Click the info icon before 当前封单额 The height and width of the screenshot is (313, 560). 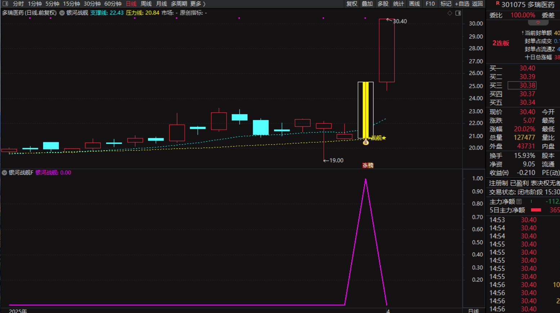(523, 33)
